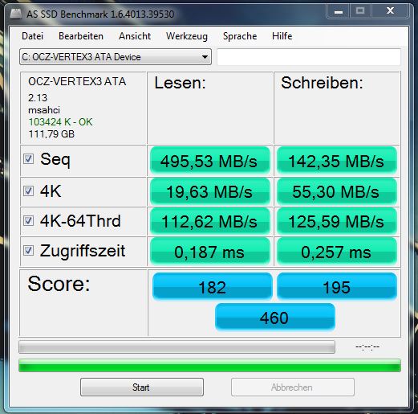Open the drive selection dropdown arrow
The height and width of the screenshot is (414, 418).
point(205,57)
